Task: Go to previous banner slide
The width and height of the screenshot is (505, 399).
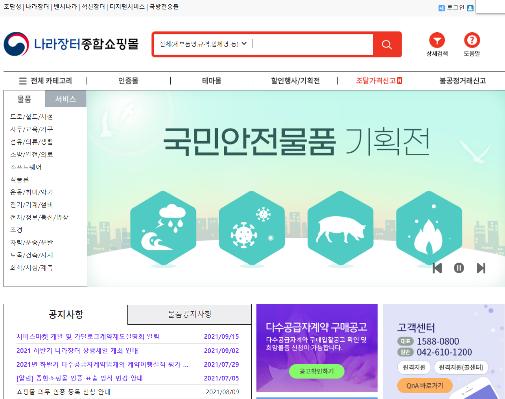Action: point(437,268)
